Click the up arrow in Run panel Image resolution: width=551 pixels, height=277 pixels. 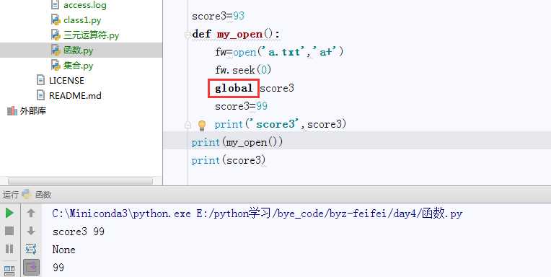coord(31,213)
